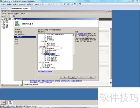Expand the 功能 node in Server Manager tree
This screenshot has height=108, width=140.
point(2,23)
